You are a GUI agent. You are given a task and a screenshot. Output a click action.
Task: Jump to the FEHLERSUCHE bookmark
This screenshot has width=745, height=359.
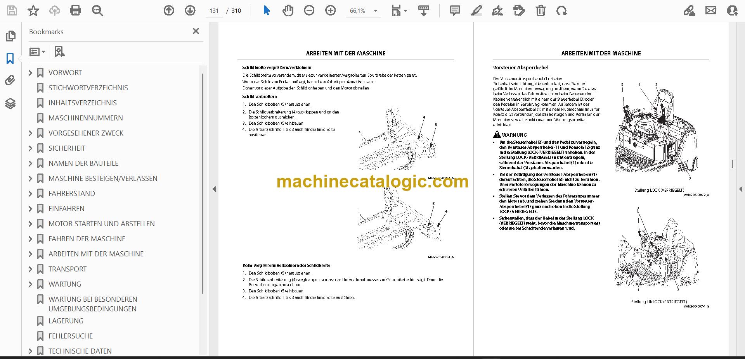click(x=71, y=336)
